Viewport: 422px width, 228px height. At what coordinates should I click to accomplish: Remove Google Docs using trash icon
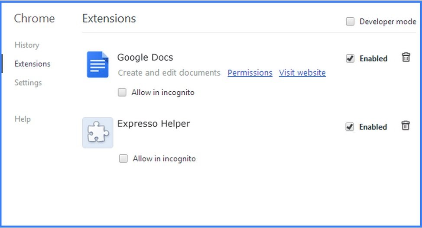pyautogui.click(x=406, y=57)
